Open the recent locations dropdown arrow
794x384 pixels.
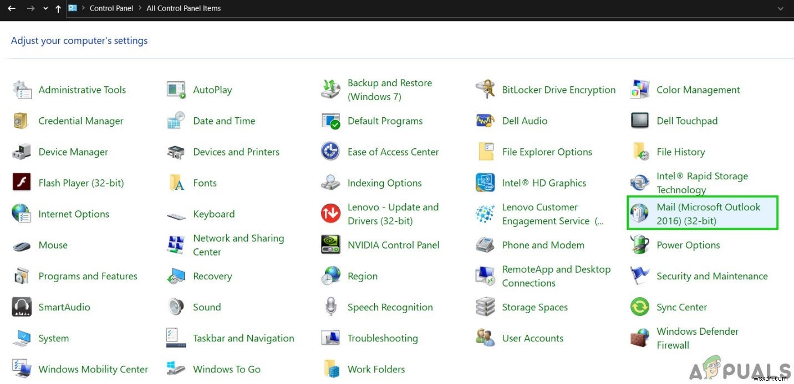(45, 8)
